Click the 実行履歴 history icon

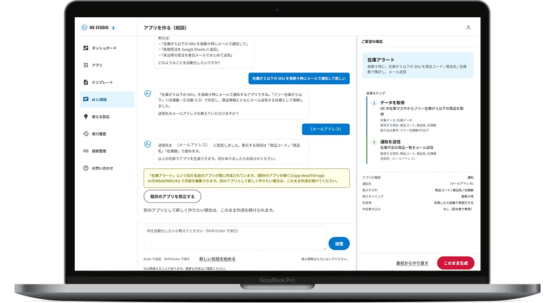86,134
